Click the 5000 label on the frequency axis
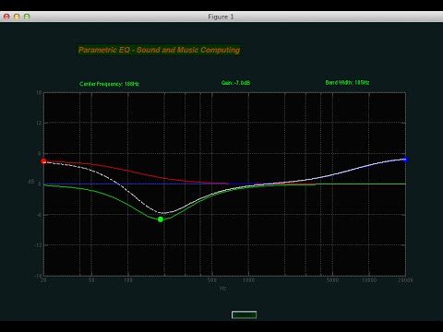Viewport: 443px width, 332px height. click(332, 280)
